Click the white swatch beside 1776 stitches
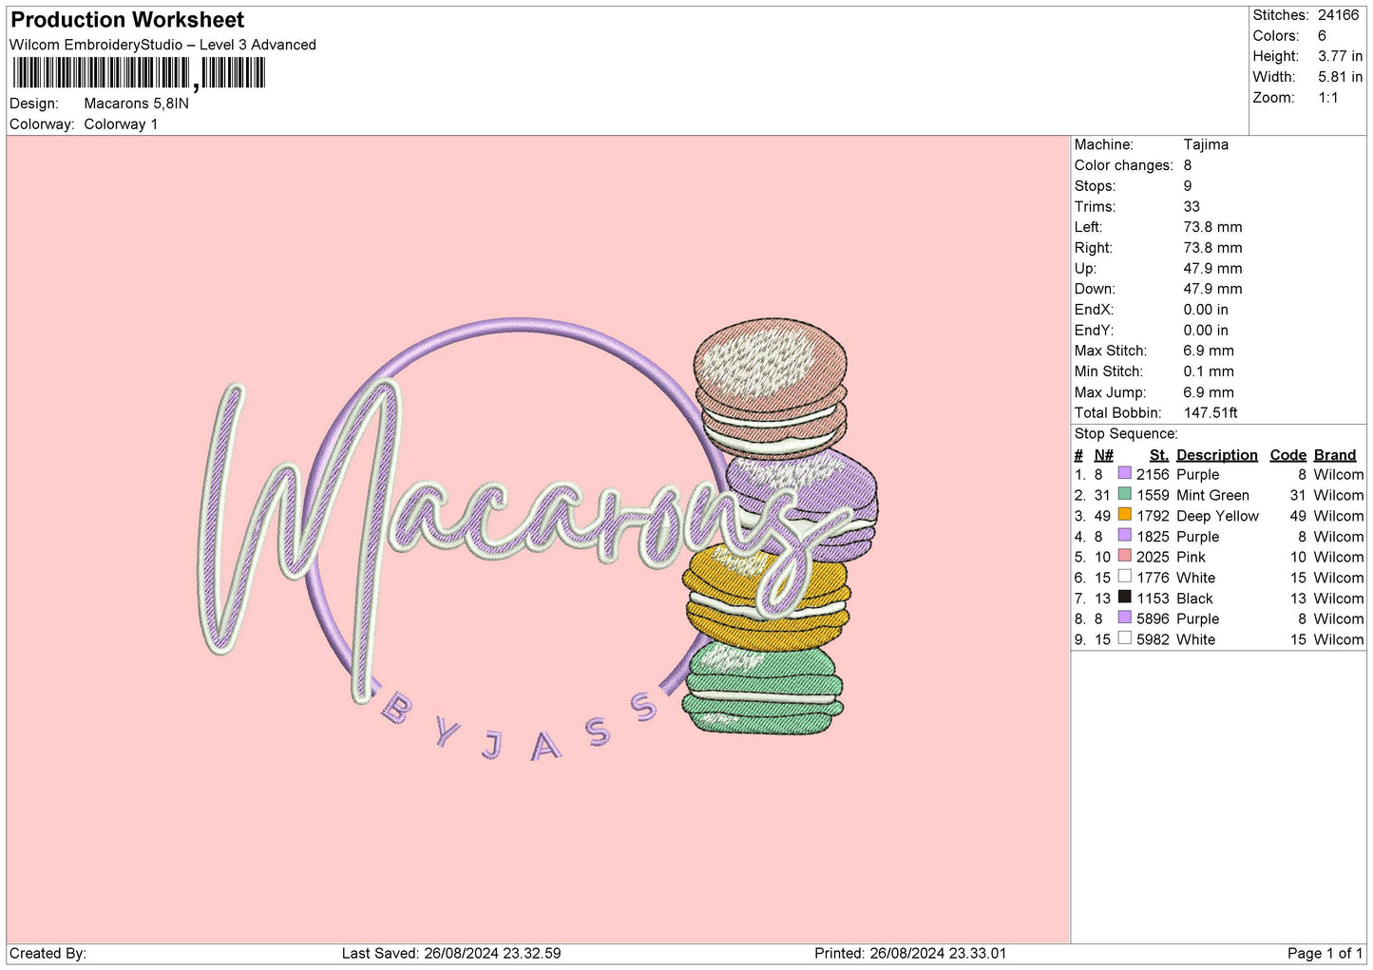 [x=1124, y=577]
